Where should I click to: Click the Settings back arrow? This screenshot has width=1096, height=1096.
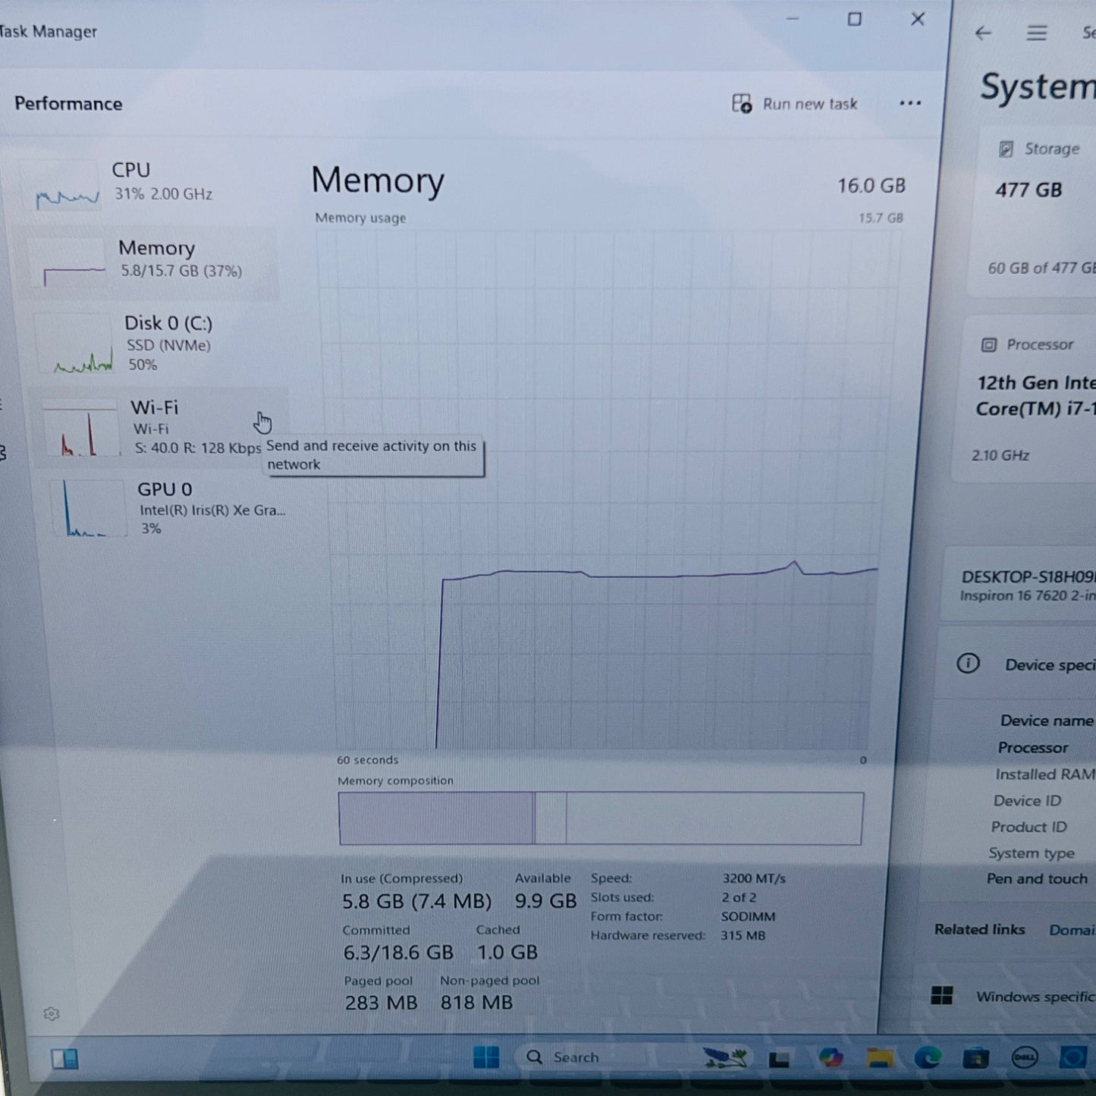click(983, 33)
